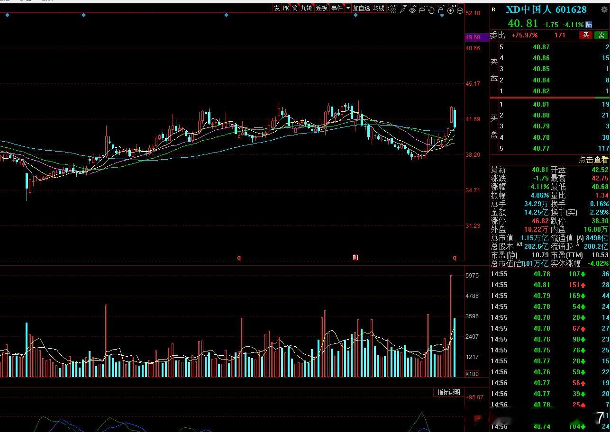Expand the dropdown arrow next to 事件

point(348,8)
